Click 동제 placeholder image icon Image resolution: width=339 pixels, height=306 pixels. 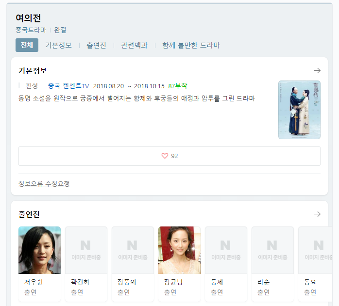pos(226,250)
